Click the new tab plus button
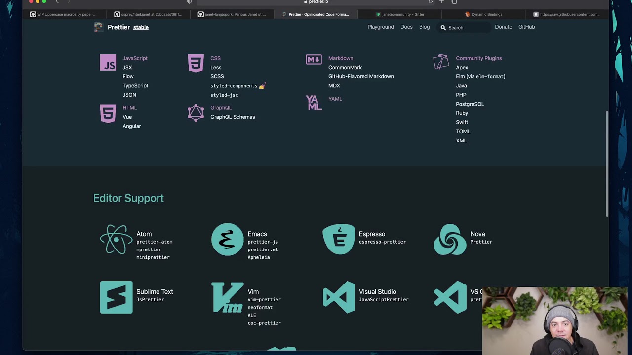Screen dimensions: 632x355 tap(442, 2)
